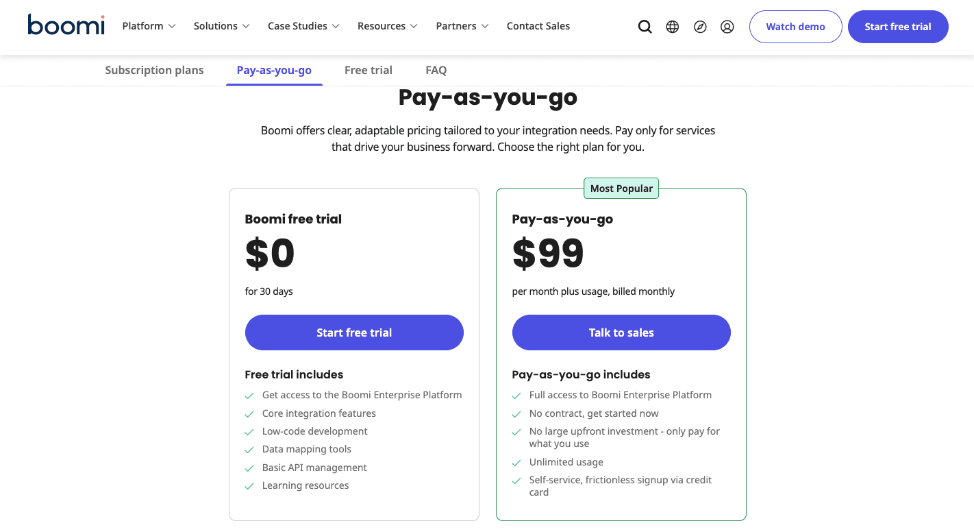Go to Contact Sales
Image resolution: width=974 pixels, height=532 pixels.
(x=538, y=26)
